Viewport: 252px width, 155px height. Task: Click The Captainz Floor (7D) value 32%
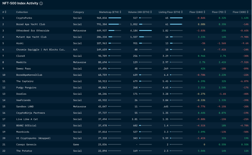pos(224,81)
